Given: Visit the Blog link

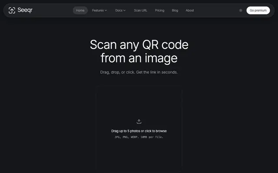Looking at the screenshot, I should 175,10.
